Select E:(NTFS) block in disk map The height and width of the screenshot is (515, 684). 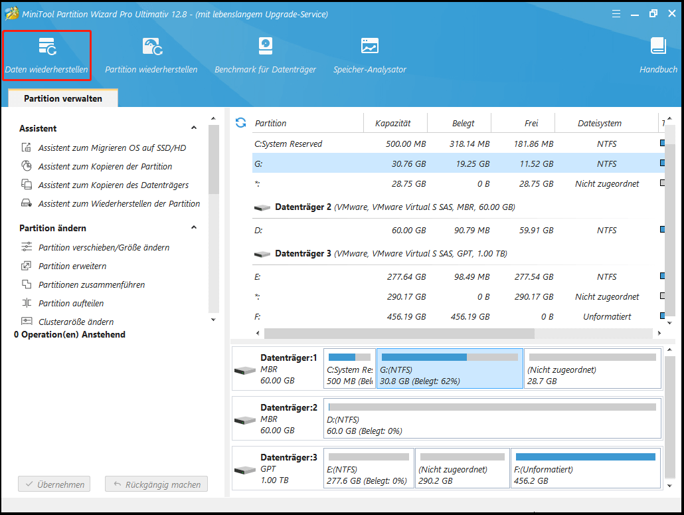pos(369,468)
